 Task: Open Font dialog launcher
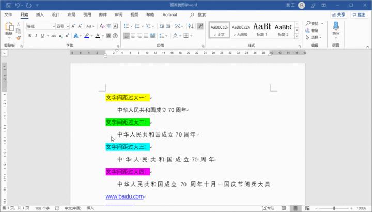[118, 46]
